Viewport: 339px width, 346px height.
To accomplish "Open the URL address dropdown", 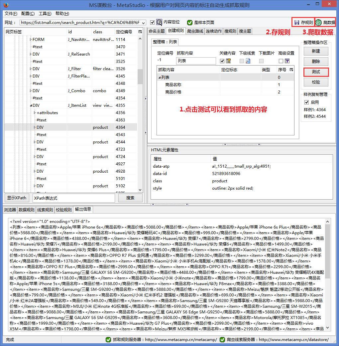I will 144,23.
